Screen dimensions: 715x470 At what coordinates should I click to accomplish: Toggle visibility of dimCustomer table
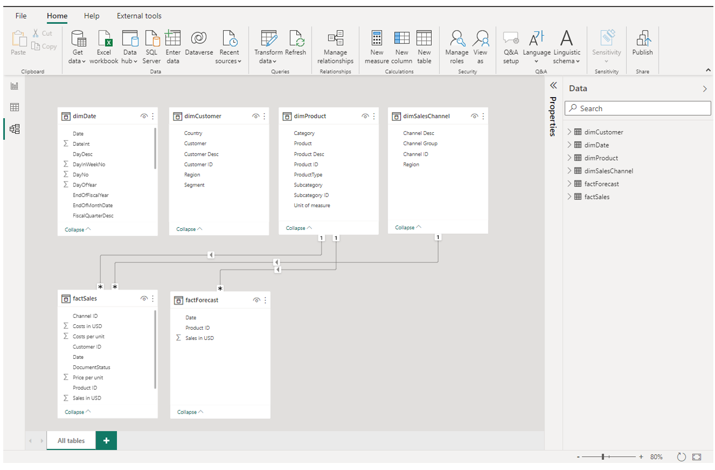(x=256, y=116)
